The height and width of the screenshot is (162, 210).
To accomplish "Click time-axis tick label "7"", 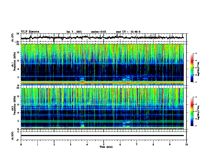I will (x=137, y=145).
